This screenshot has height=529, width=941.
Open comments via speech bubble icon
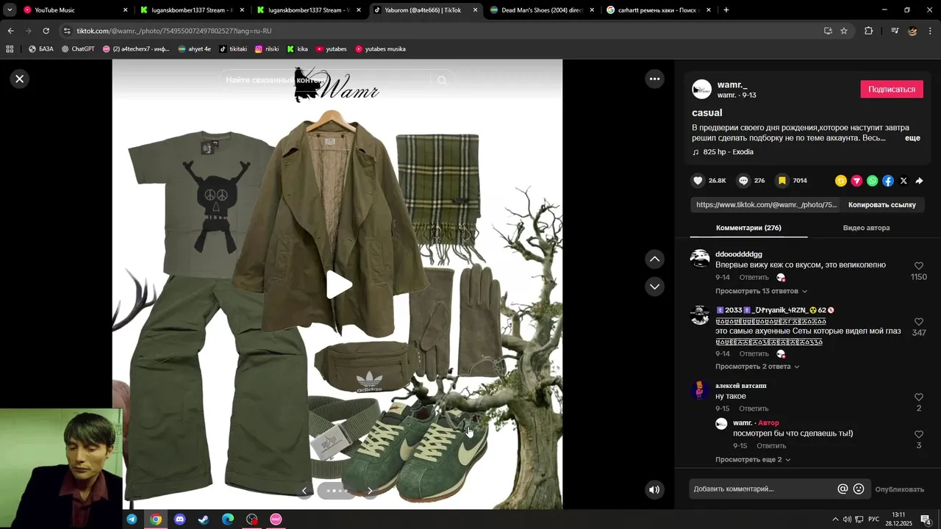click(x=744, y=181)
